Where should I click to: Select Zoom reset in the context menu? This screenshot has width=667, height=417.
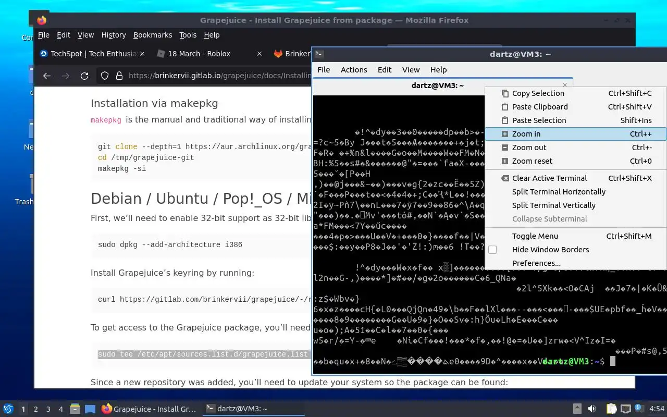click(x=576, y=161)
